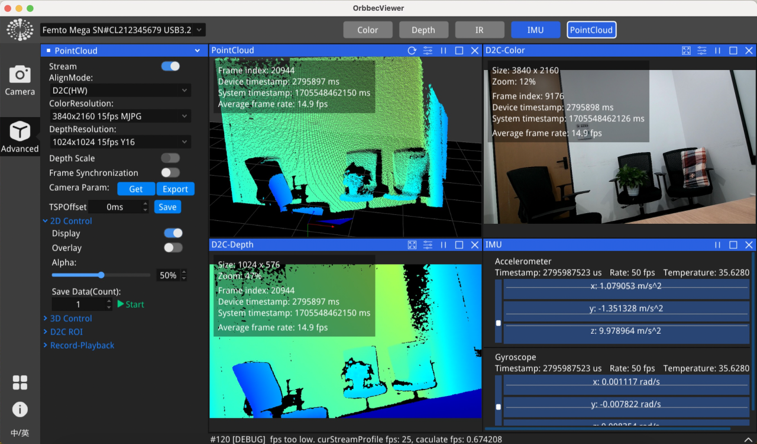Open D2C-Color settings sliders icon
The width and height of the screenshot is (757, 444).
701,51
